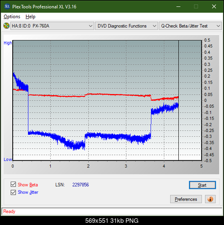
Task: Open the Preferences button
Action: (186, 199)
